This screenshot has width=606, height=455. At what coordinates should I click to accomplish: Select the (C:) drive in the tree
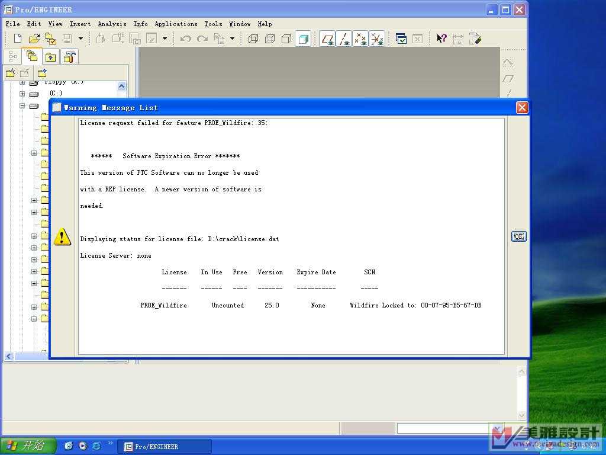pyautogui.click(x=56, y=93)
